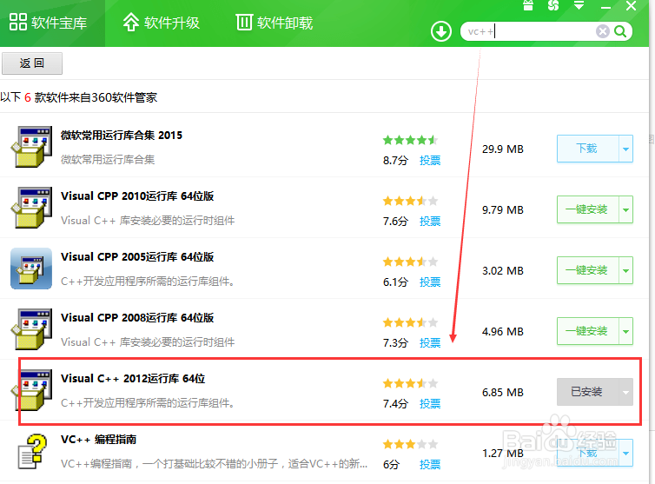655x484 pixels.
Task: Click 已安装 button for Visual C++ 2012
Action: pos(587,392)
